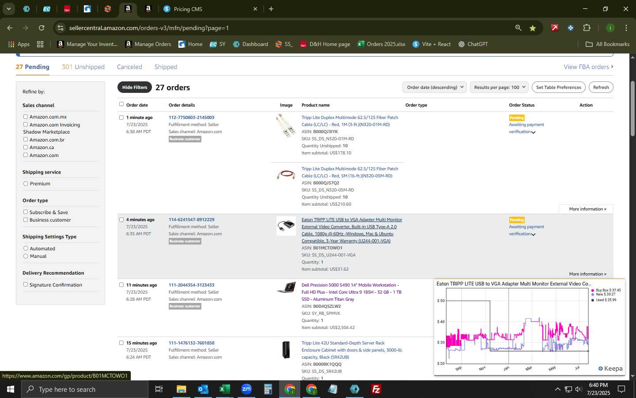
Task: Open File Explorer from the taskbar
Action: 181,389
